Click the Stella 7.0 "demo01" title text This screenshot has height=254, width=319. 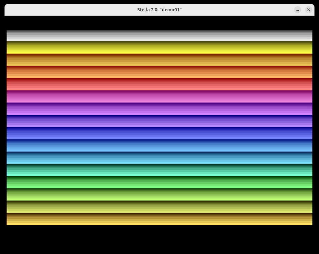click(159, 10)
